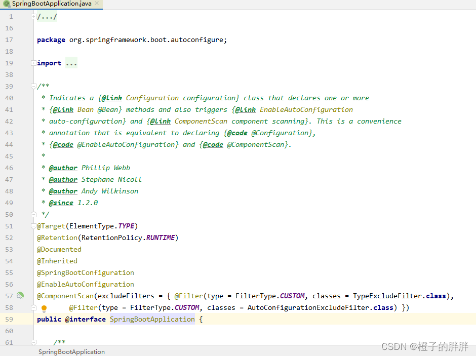The image size is (476, 356).
Task: Click @ComponentScan annotation on line 57
Action: click(65, 296)
